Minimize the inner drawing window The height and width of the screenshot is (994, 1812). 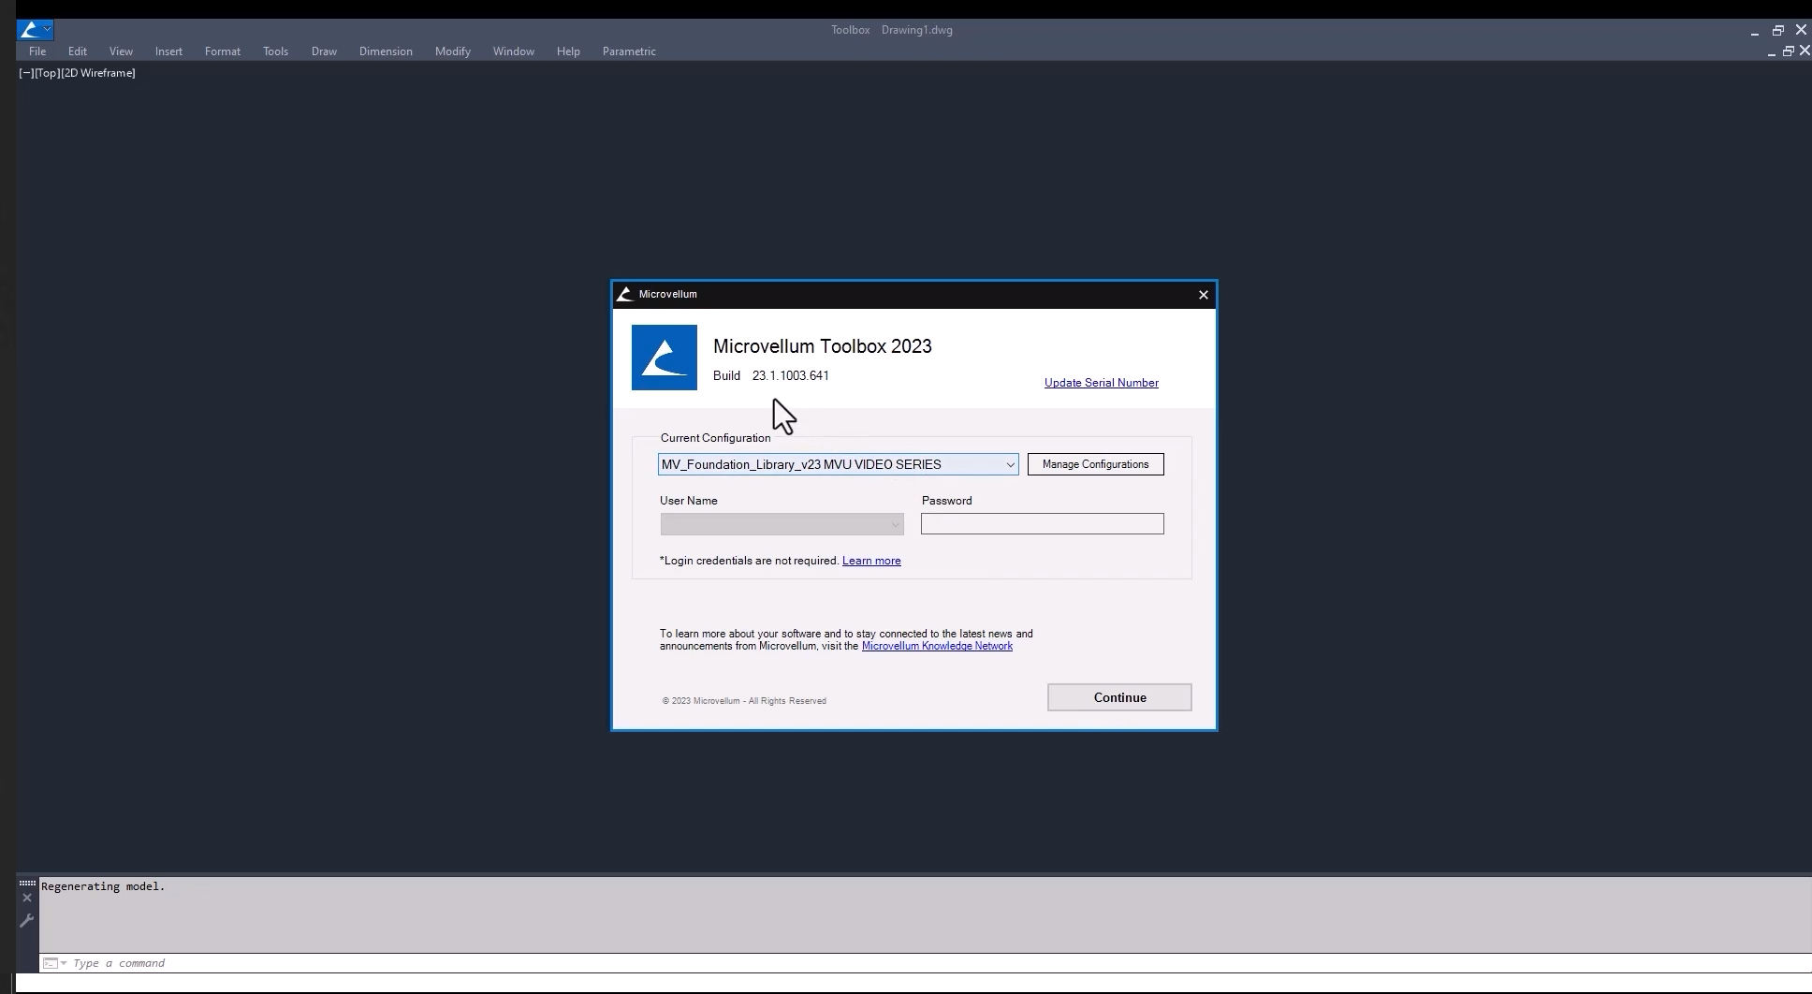pos(1772,53)
